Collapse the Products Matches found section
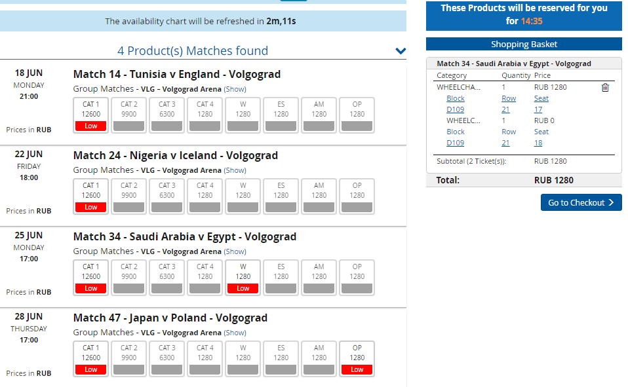Screen dimensions: 628x387 [401, 51]
